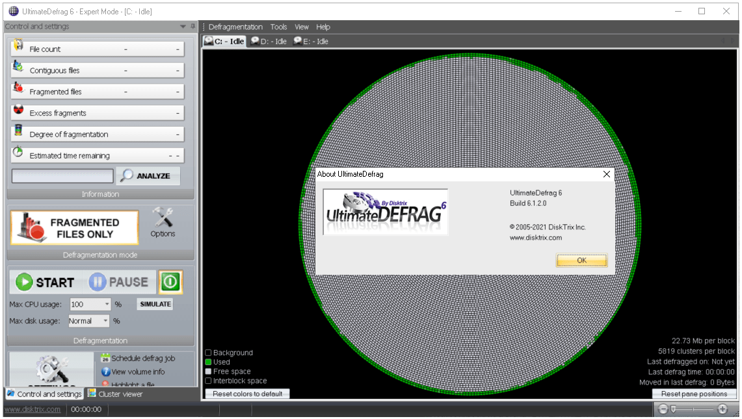This screenshot has height=419, width=742.
Task: Open the Defragmentation menu
Action: pos(235,27)
